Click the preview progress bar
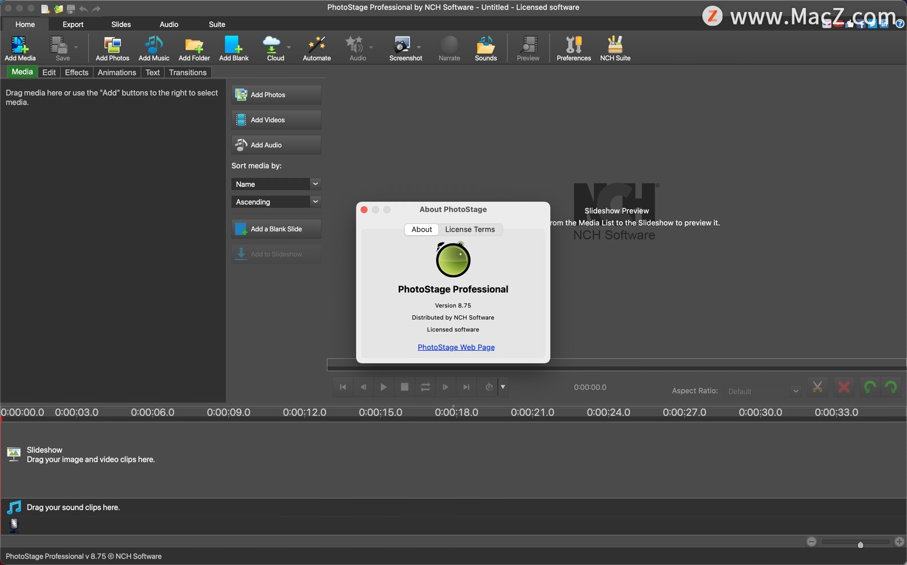Screen dimensions: 907x565 [x=616, y=364]
